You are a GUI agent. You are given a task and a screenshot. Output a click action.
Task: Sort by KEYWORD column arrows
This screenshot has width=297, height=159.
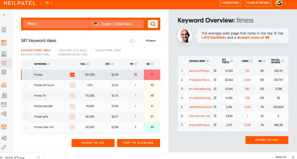click(73, 64)
